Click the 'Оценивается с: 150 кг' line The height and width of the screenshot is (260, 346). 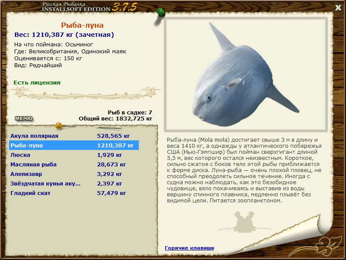coord(48,58)
